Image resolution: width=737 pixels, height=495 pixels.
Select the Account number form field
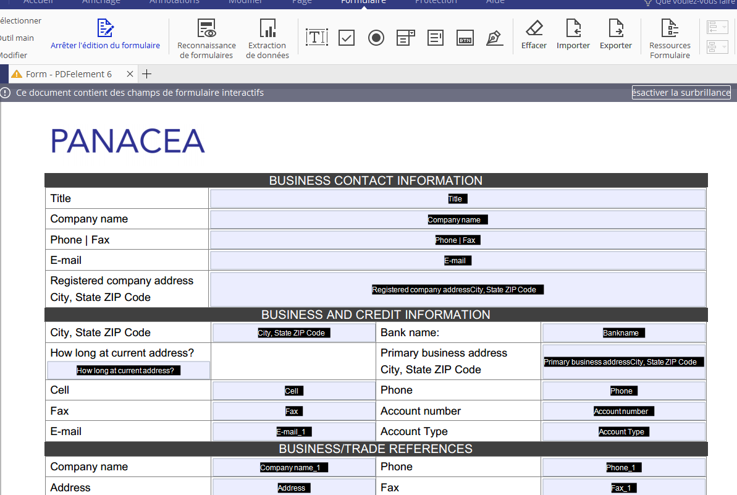click(x=624, y=411)
